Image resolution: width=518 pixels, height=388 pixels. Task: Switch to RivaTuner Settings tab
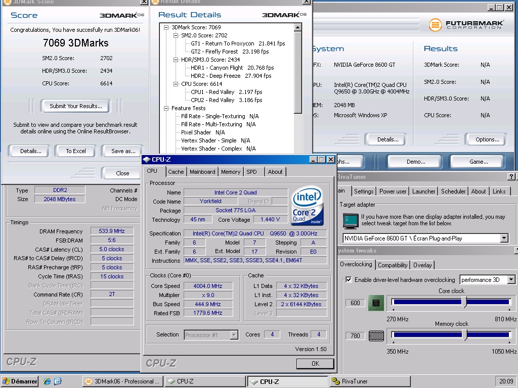tap(364, 191)
